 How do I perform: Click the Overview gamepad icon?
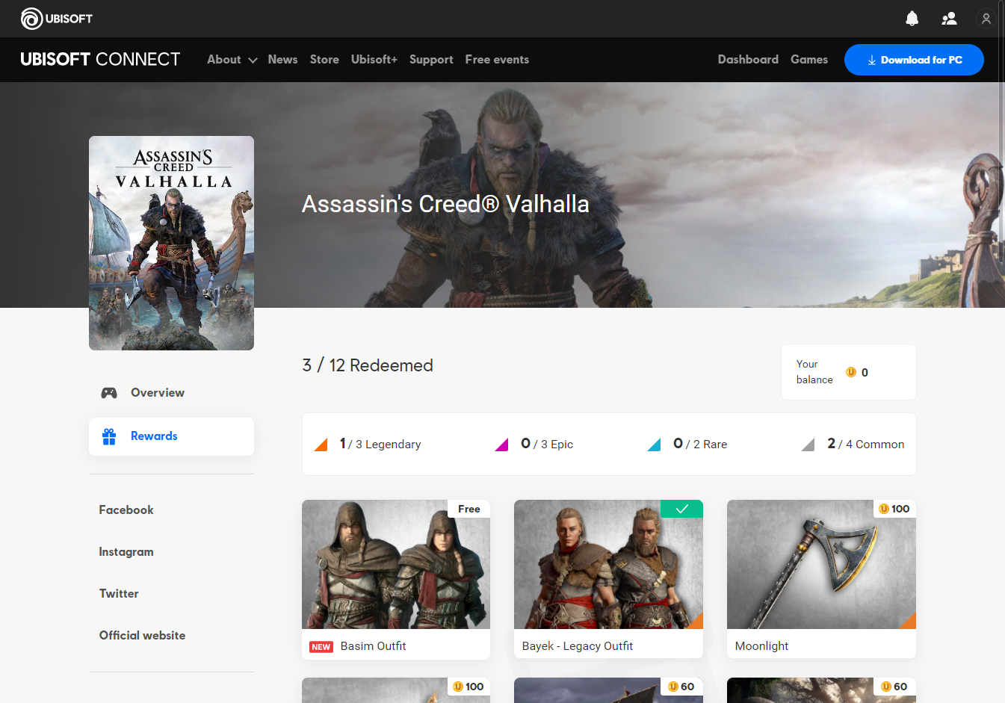point(109,393)
